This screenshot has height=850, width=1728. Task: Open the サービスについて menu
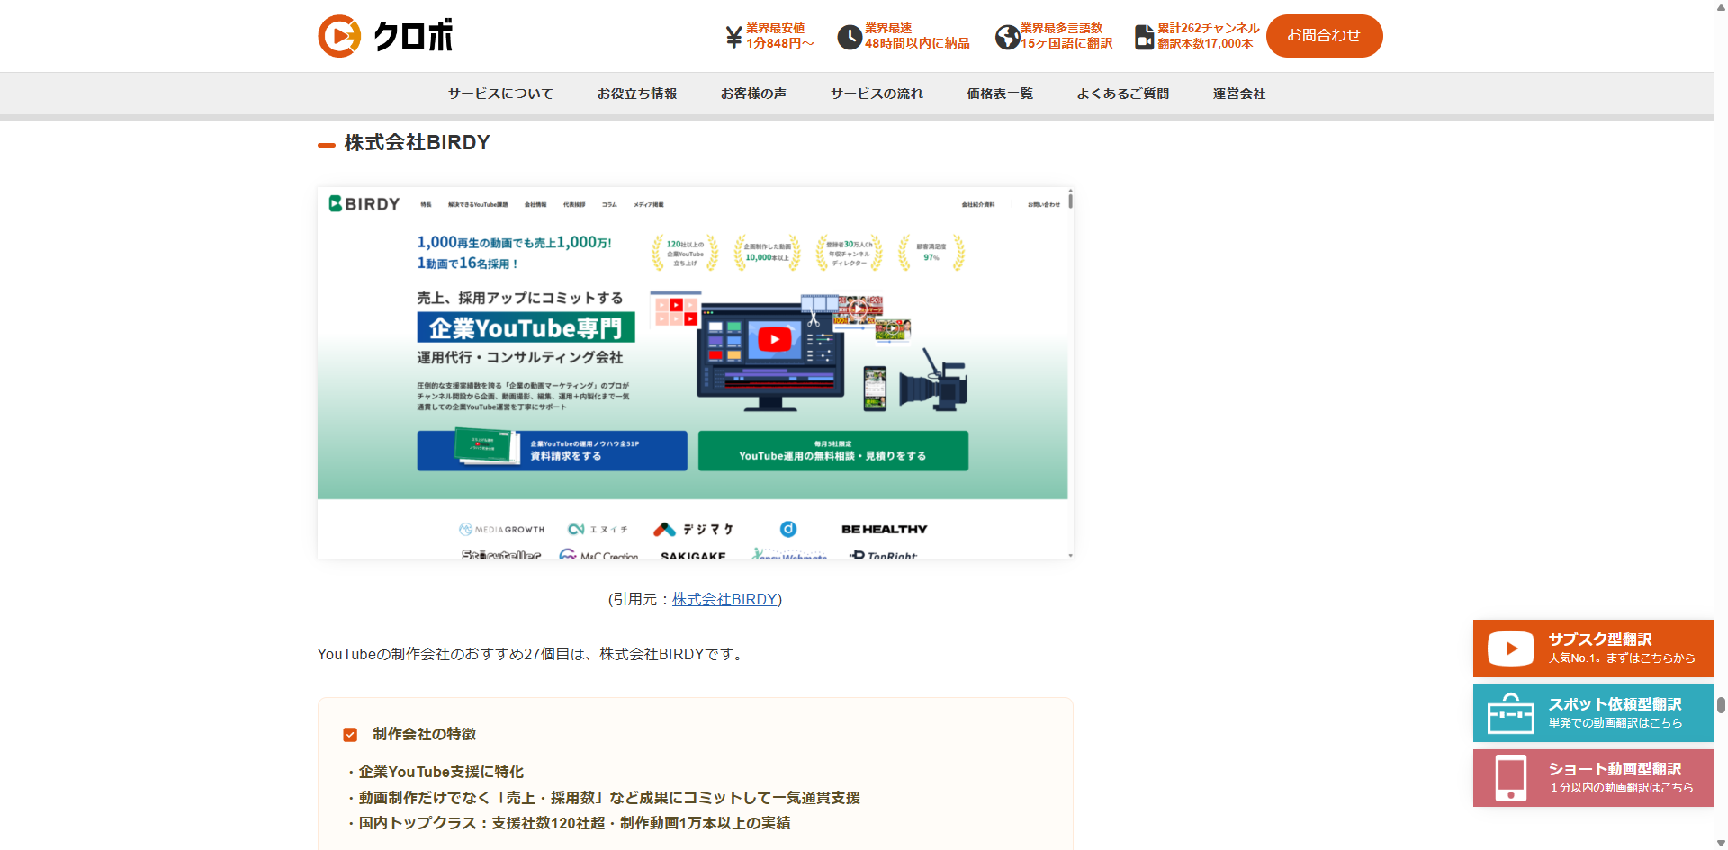(500, 94)
